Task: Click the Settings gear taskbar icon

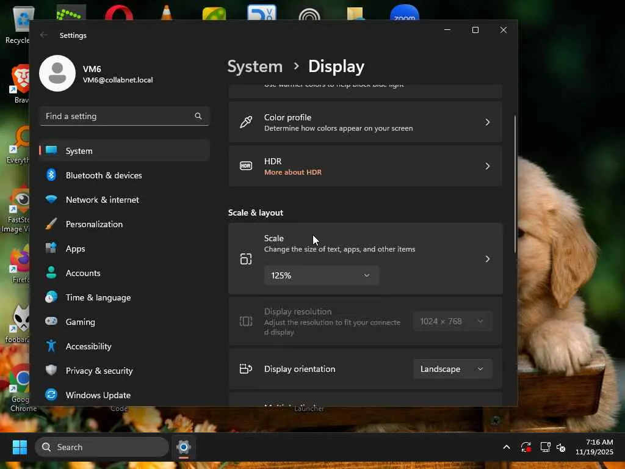Action: (x=184, y=447)
